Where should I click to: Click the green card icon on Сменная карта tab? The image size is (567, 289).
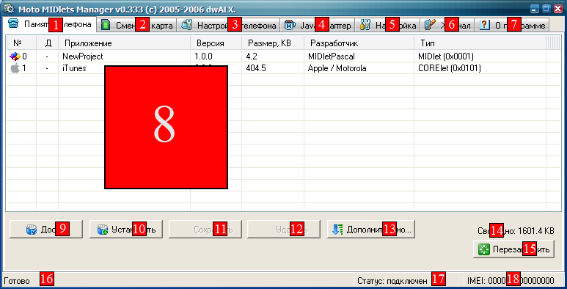coord(105,26)
